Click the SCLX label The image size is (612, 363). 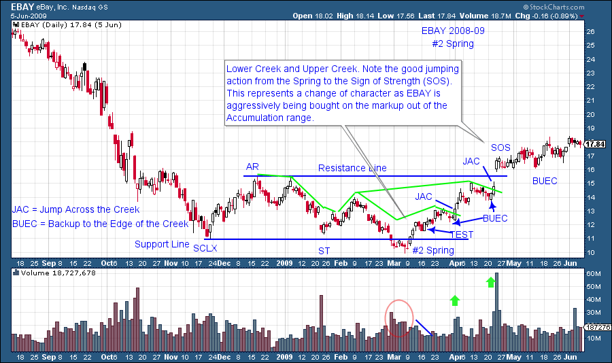(205, 248)
